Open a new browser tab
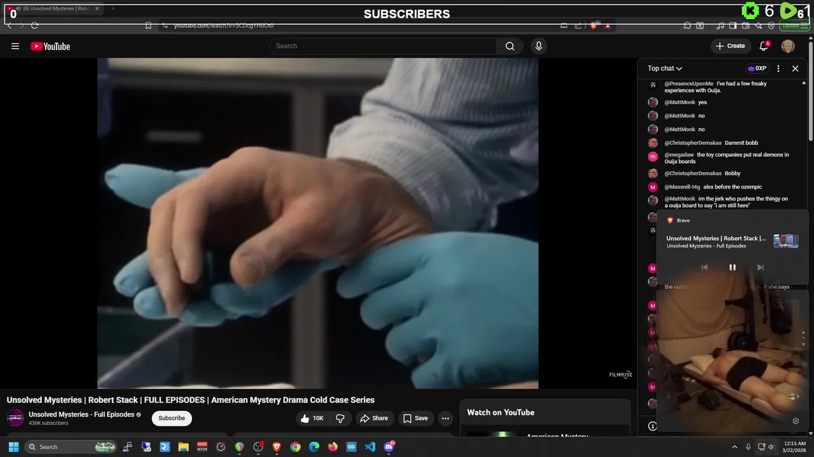 coord(113,8)
